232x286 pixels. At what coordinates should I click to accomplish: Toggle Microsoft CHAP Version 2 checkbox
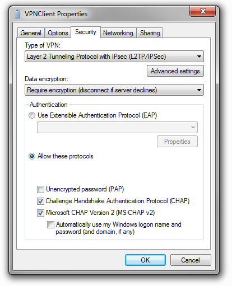40,213
